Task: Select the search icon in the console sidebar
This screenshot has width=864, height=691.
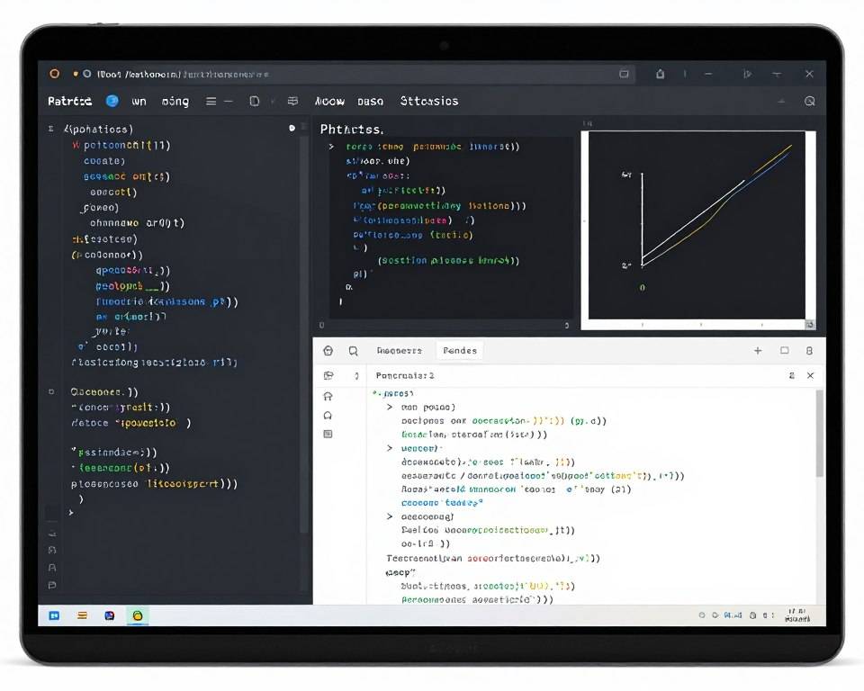Action: click(353, 350)
